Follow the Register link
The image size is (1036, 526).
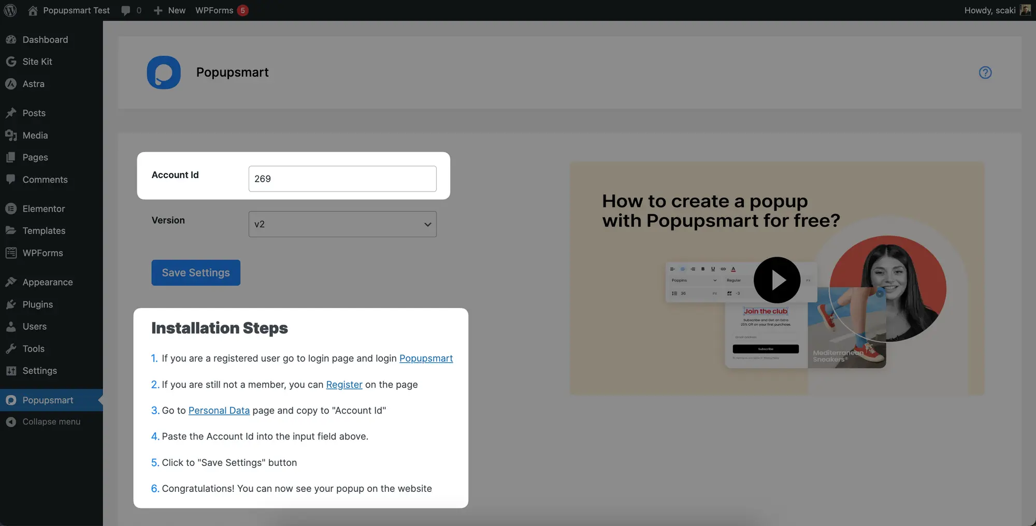point(344,385)
